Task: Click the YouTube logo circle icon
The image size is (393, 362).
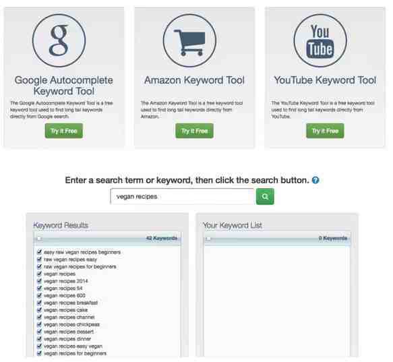Action: tap(320, 40)
